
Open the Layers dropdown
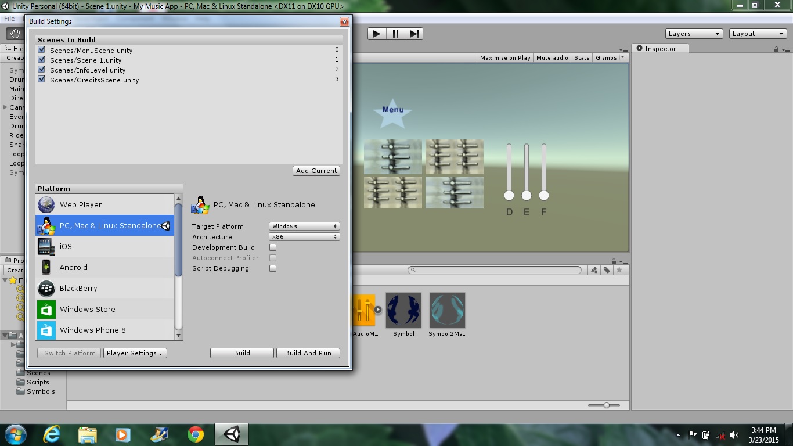pyautogui.click(x=694, y=34)
